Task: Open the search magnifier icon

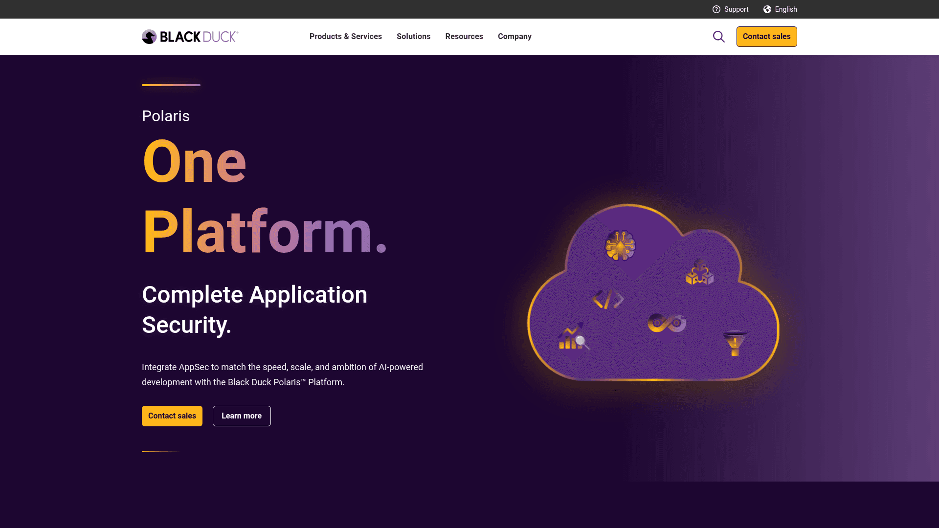Action: click(718, 37)
